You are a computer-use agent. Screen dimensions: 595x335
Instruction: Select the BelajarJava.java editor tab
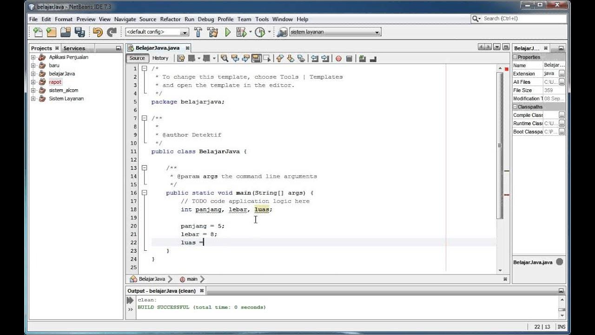point(158,48)
